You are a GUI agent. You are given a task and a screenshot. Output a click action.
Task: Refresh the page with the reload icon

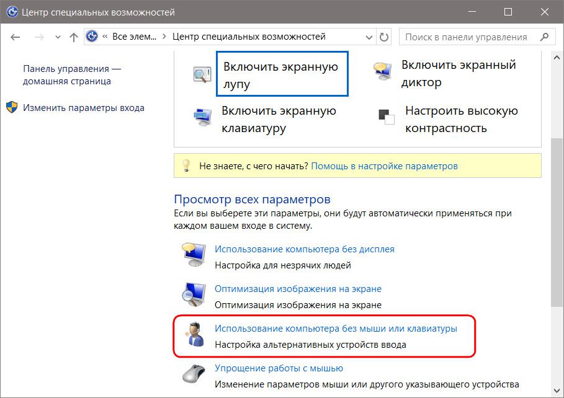click(x=384, y=37)
